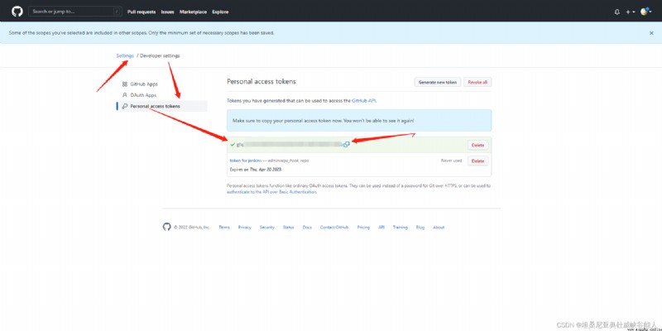Open the user avatar menu
Screen dimensions: 662x331
point(645,12)
